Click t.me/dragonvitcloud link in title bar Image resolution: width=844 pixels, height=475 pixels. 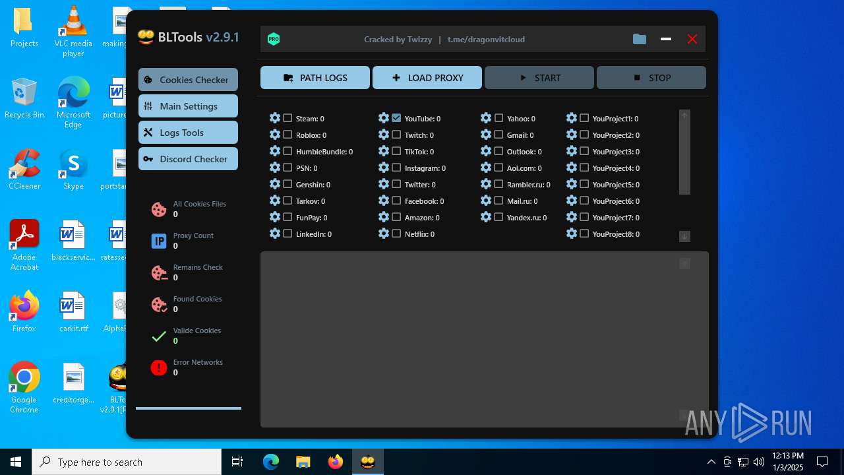point(486,40)
